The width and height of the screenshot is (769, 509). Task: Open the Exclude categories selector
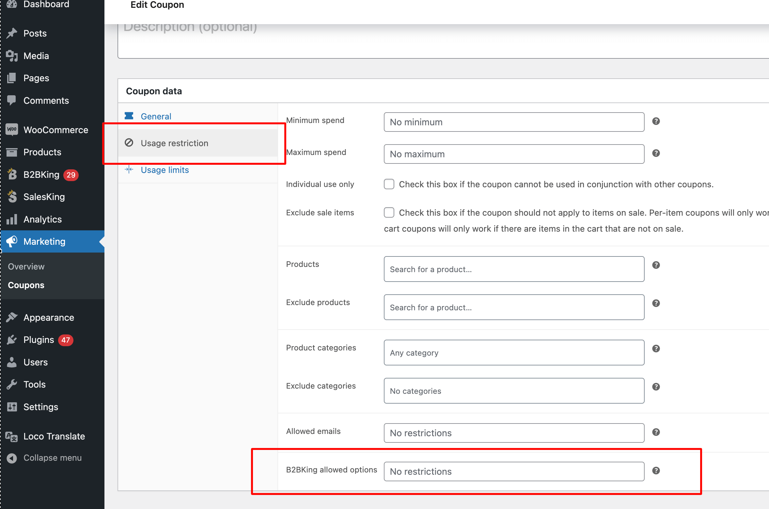[x=514, y=391]
